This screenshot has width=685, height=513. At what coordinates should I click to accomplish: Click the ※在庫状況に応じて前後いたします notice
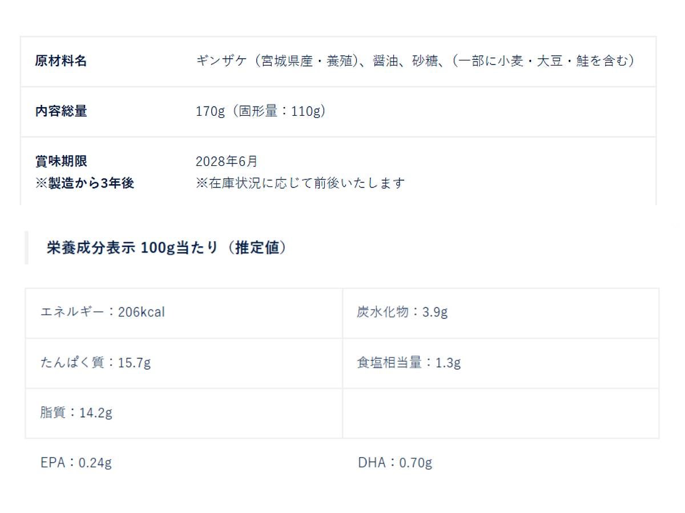[x=300, y=184]
